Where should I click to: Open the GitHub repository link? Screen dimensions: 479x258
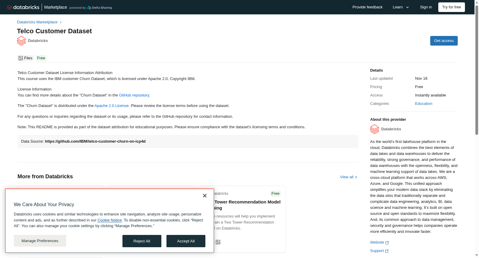click(x=134, y=95)
